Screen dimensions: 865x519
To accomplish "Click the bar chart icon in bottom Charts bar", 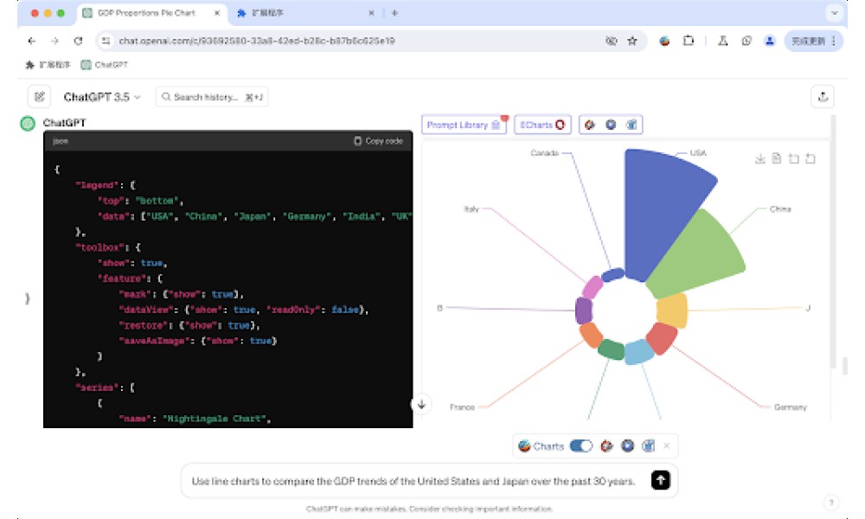I will (x=649, y=445).
